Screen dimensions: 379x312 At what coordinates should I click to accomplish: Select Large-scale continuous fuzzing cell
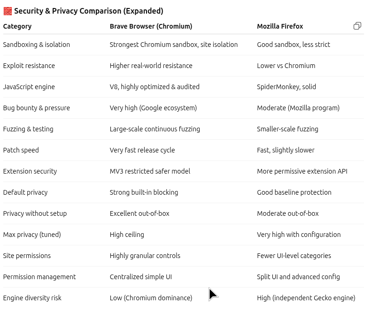(155, 129)
